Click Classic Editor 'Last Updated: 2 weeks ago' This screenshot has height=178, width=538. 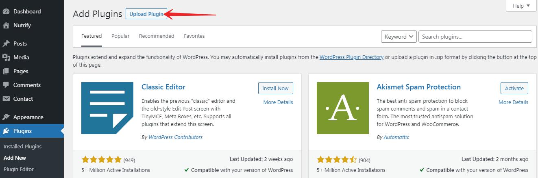pyautogui.click(x=261, y=159)
